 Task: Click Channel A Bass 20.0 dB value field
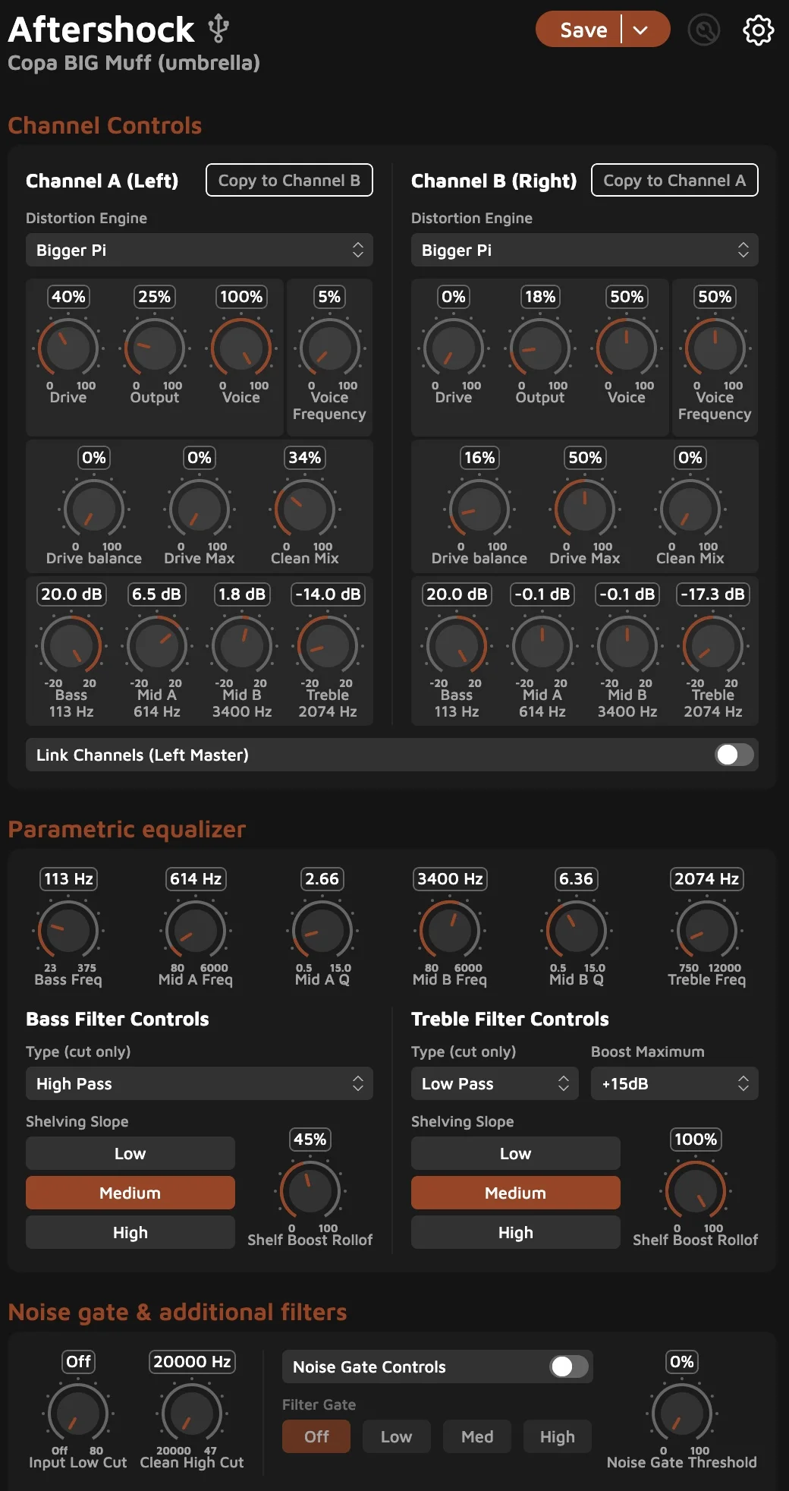(x=71, y=594)
